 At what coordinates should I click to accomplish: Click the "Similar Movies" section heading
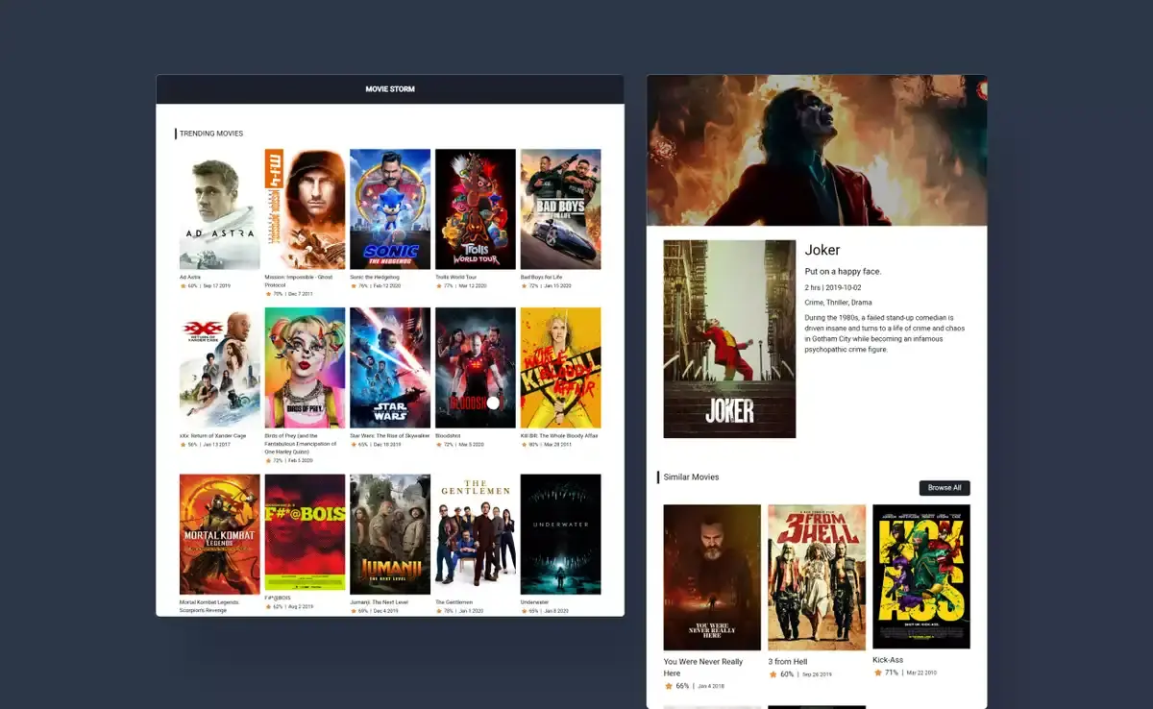691,477
